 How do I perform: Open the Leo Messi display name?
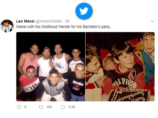click(25, 21)
